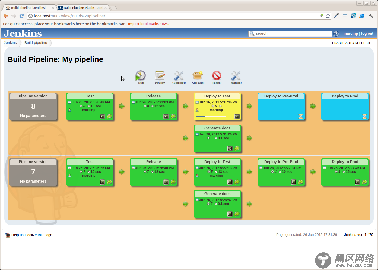Bookmark this page with the star icon
This screenshot has height=270, width=378.
click(328, 16)
